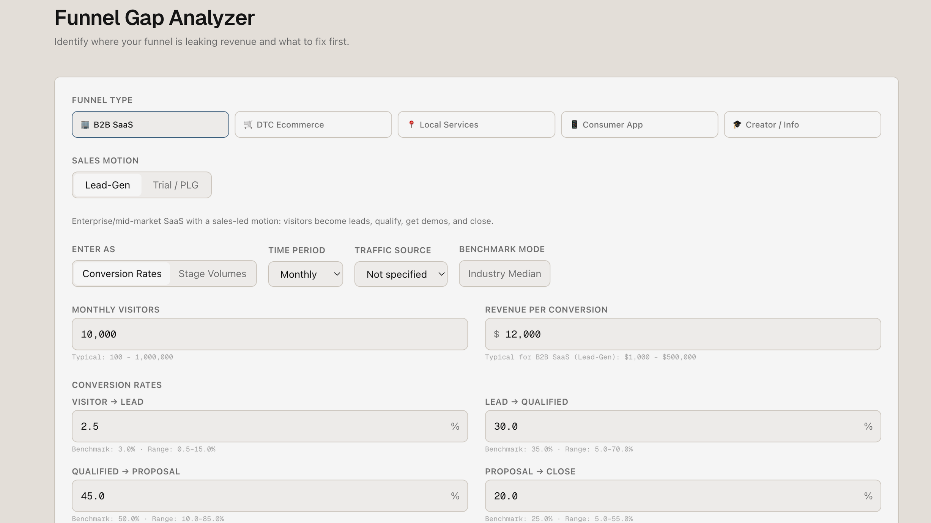Screen dimensions: 931x523
Task: Click the shopping cart icon for DTC Ecommerce
Action: click(249, 124)
